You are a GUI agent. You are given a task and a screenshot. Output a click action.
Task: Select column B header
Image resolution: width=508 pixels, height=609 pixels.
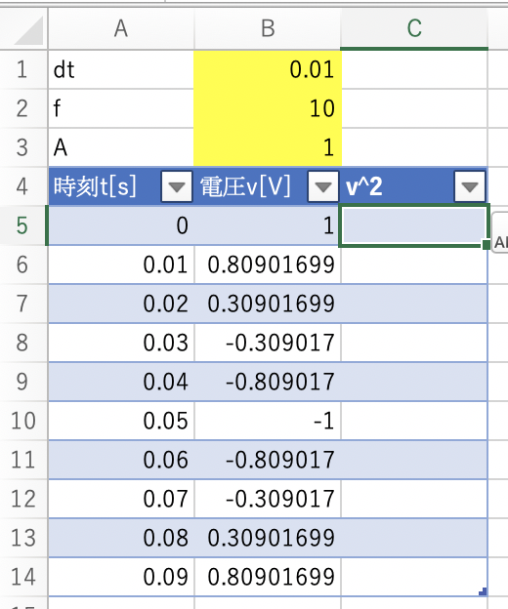click(x=268, y=28)
